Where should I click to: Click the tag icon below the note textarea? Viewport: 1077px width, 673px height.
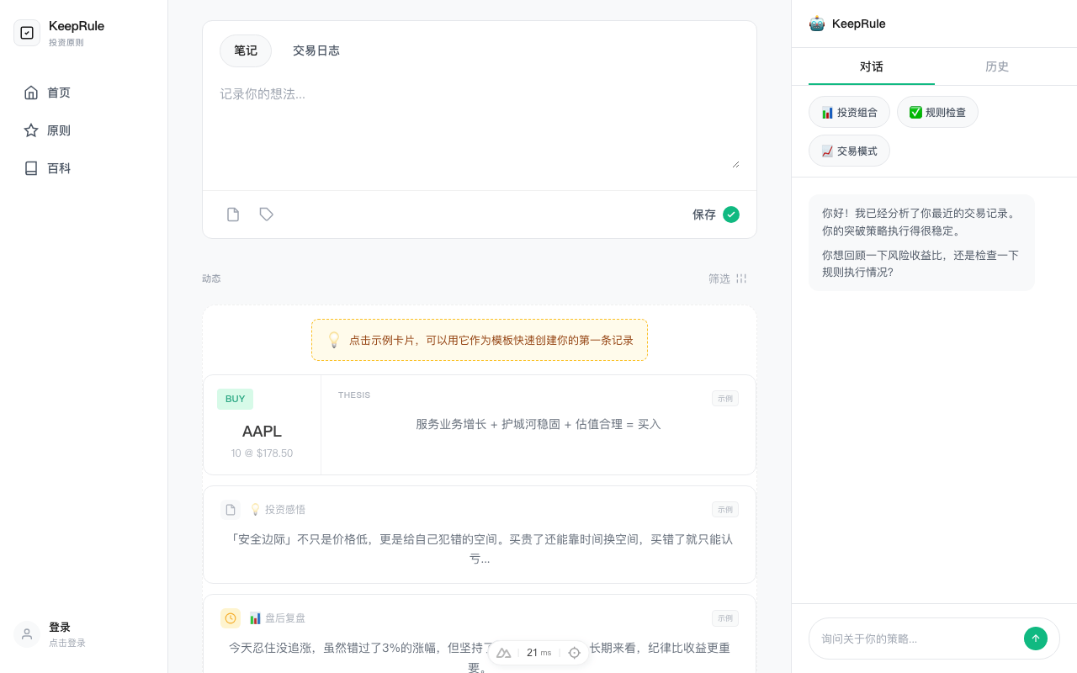click(x=266, y=215)
